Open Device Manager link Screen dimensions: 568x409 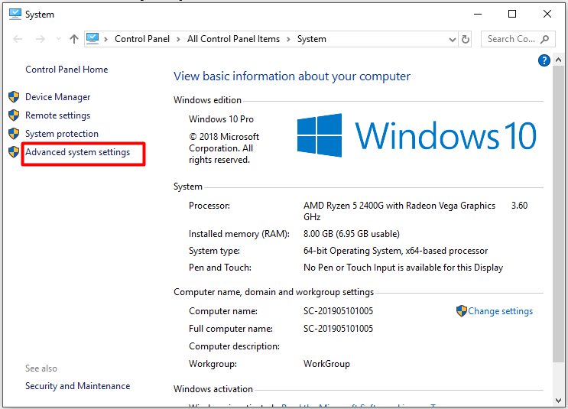(57, 97)
